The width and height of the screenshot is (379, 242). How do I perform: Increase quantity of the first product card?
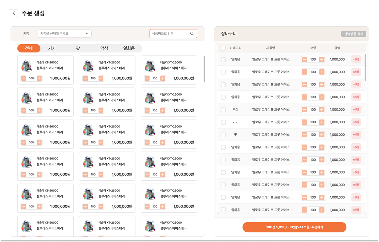coord(39,78)
